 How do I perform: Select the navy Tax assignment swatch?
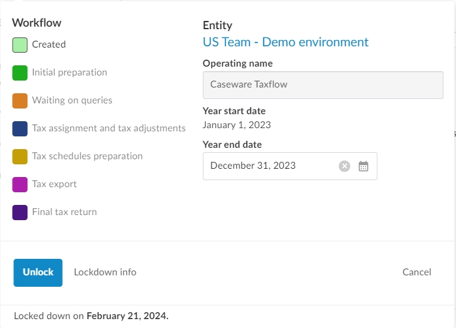point(20,128)
